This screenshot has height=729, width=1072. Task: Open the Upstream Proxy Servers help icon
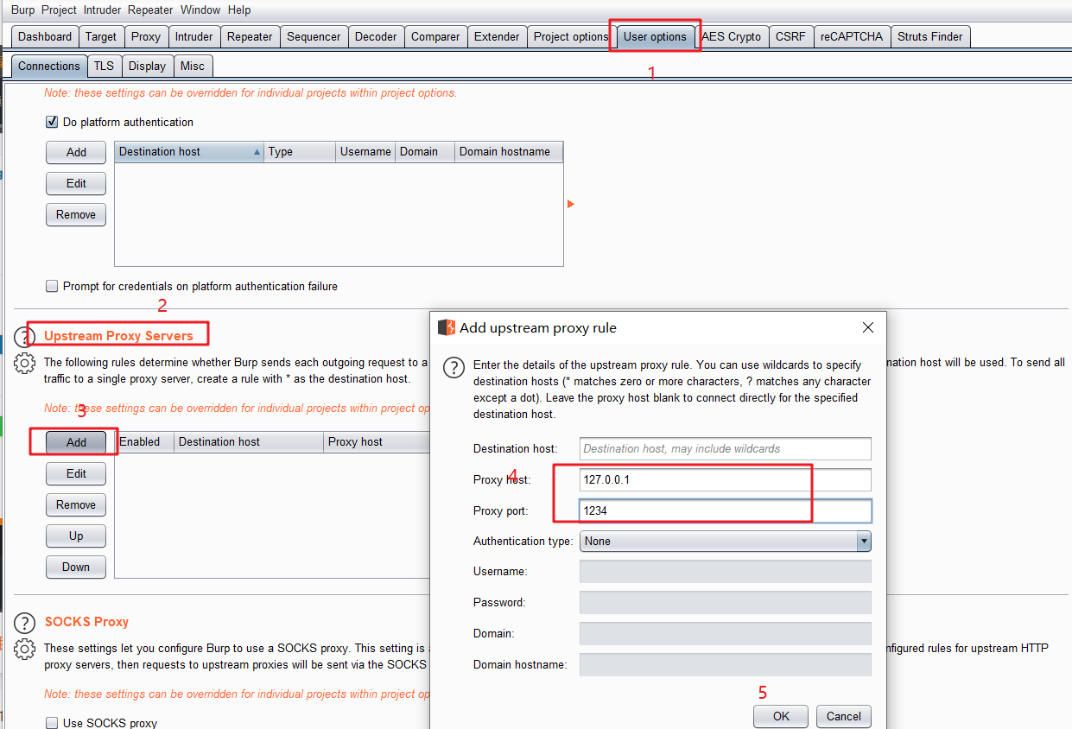pos(24,337)
